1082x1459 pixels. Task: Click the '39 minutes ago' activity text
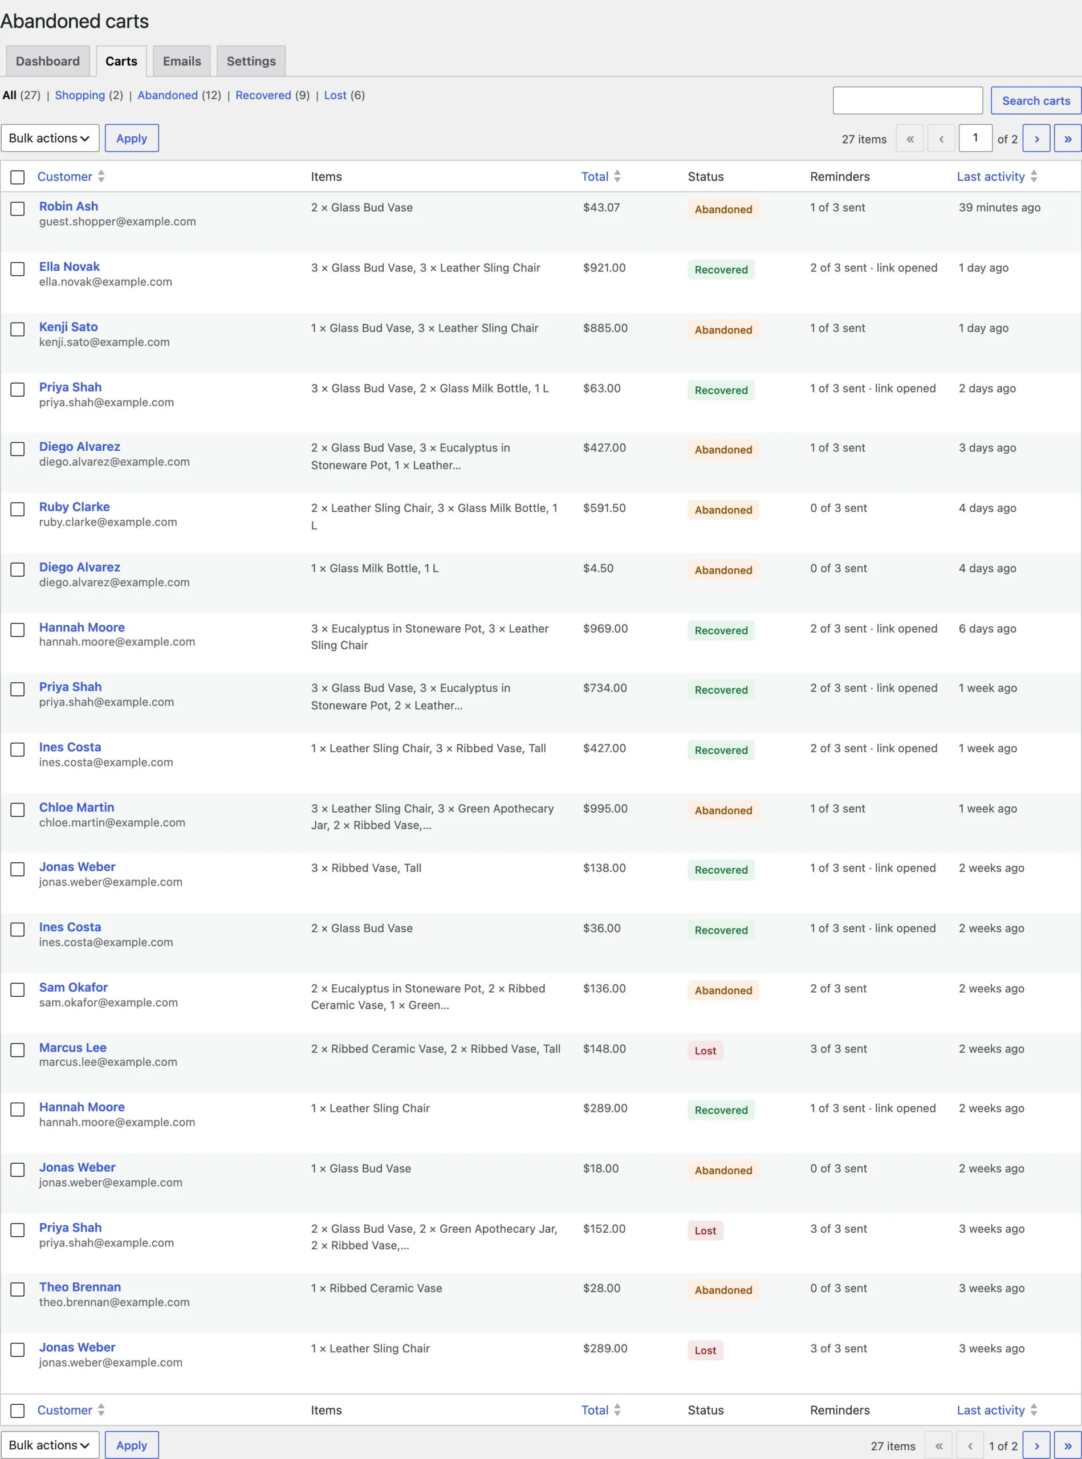click(x=999, y=207)
